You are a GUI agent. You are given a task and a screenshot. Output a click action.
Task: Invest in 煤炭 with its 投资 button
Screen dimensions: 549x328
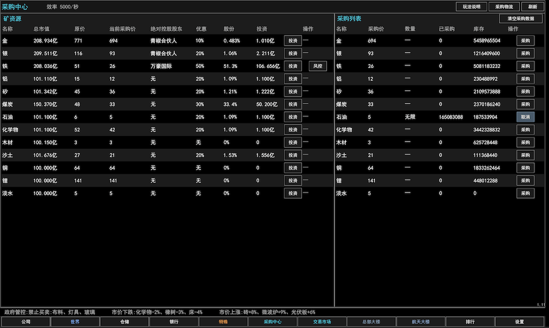(x=293, y=104)
